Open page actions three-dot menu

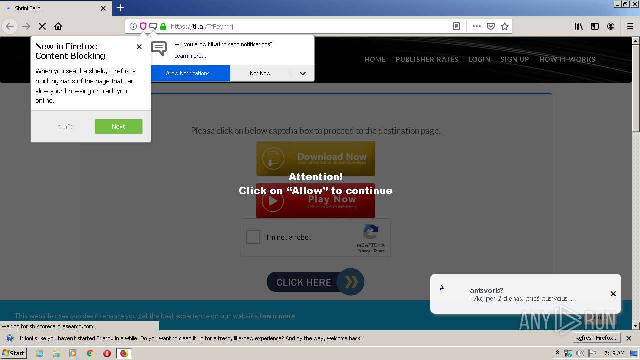[477, 26]
